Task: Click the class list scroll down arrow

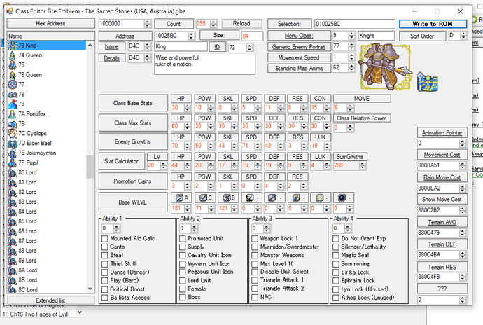Action: pos(90,289)
